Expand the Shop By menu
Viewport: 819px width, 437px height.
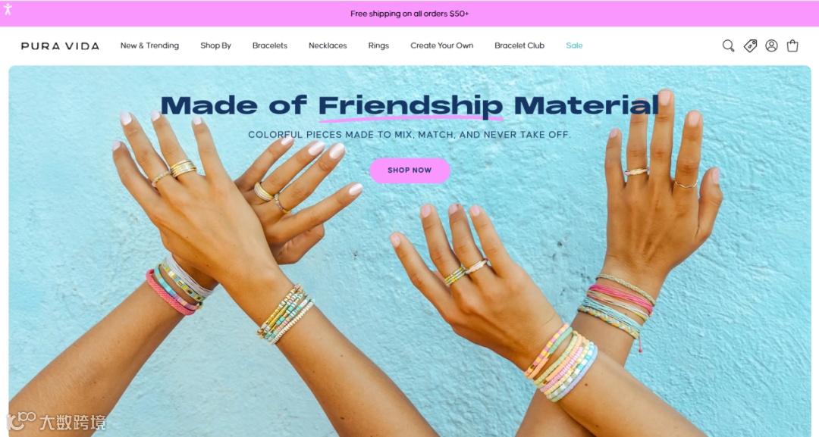215,45
